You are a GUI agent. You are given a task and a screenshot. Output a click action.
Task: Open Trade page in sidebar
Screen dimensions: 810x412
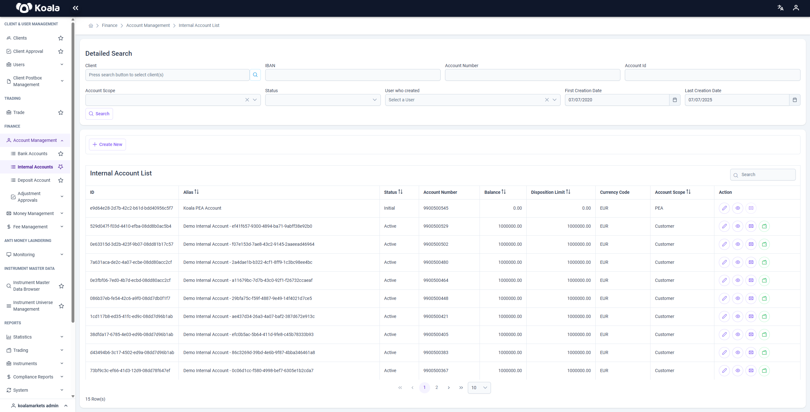click(19, 112)
